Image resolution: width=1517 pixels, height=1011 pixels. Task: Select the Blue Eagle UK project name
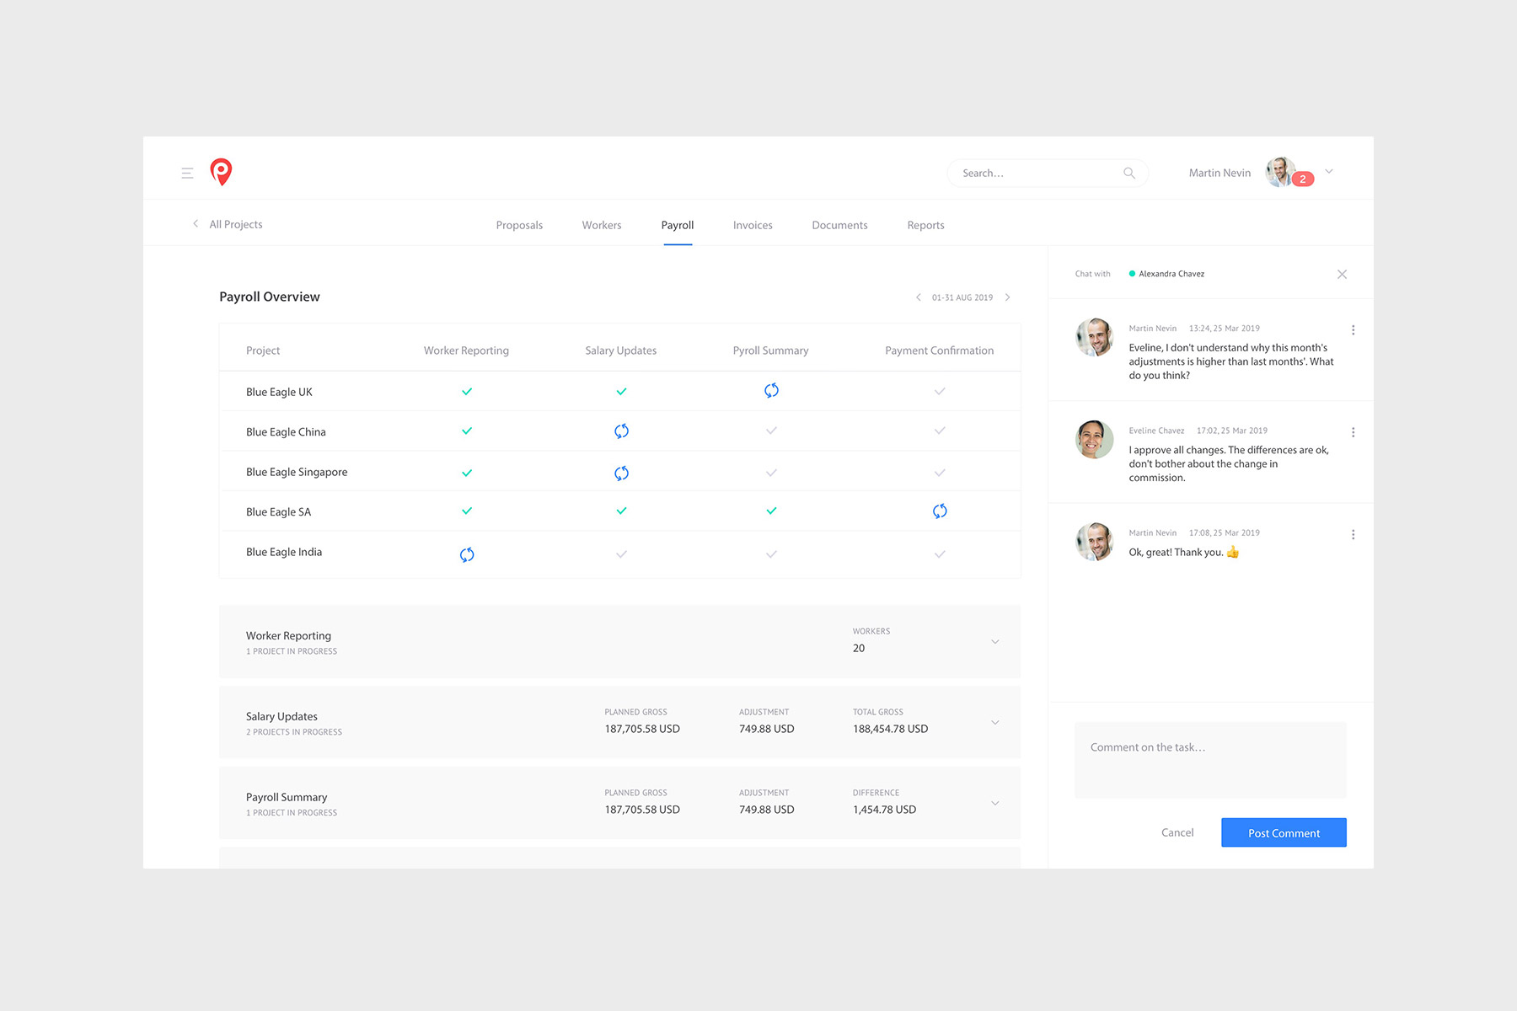coord(279,392)
